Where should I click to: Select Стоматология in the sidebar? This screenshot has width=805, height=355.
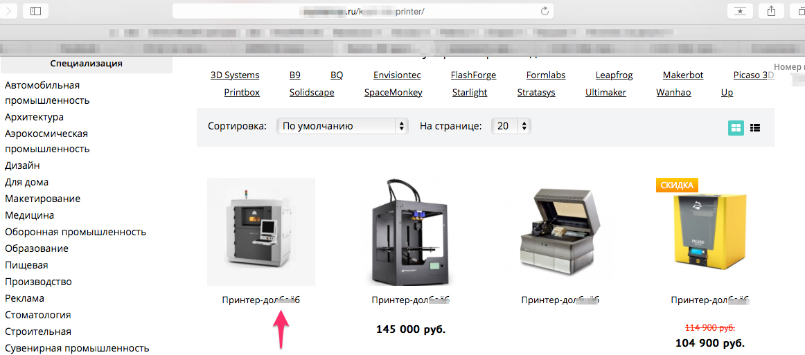point(38,315)
